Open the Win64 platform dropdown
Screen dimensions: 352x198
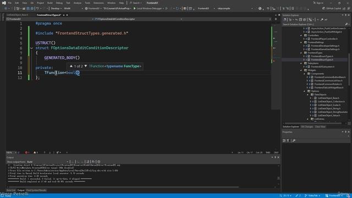pyautogui.click(x=73, y=8)
